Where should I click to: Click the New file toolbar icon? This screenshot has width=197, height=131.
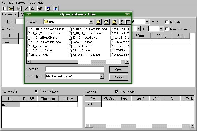click(x=5, y=9)
